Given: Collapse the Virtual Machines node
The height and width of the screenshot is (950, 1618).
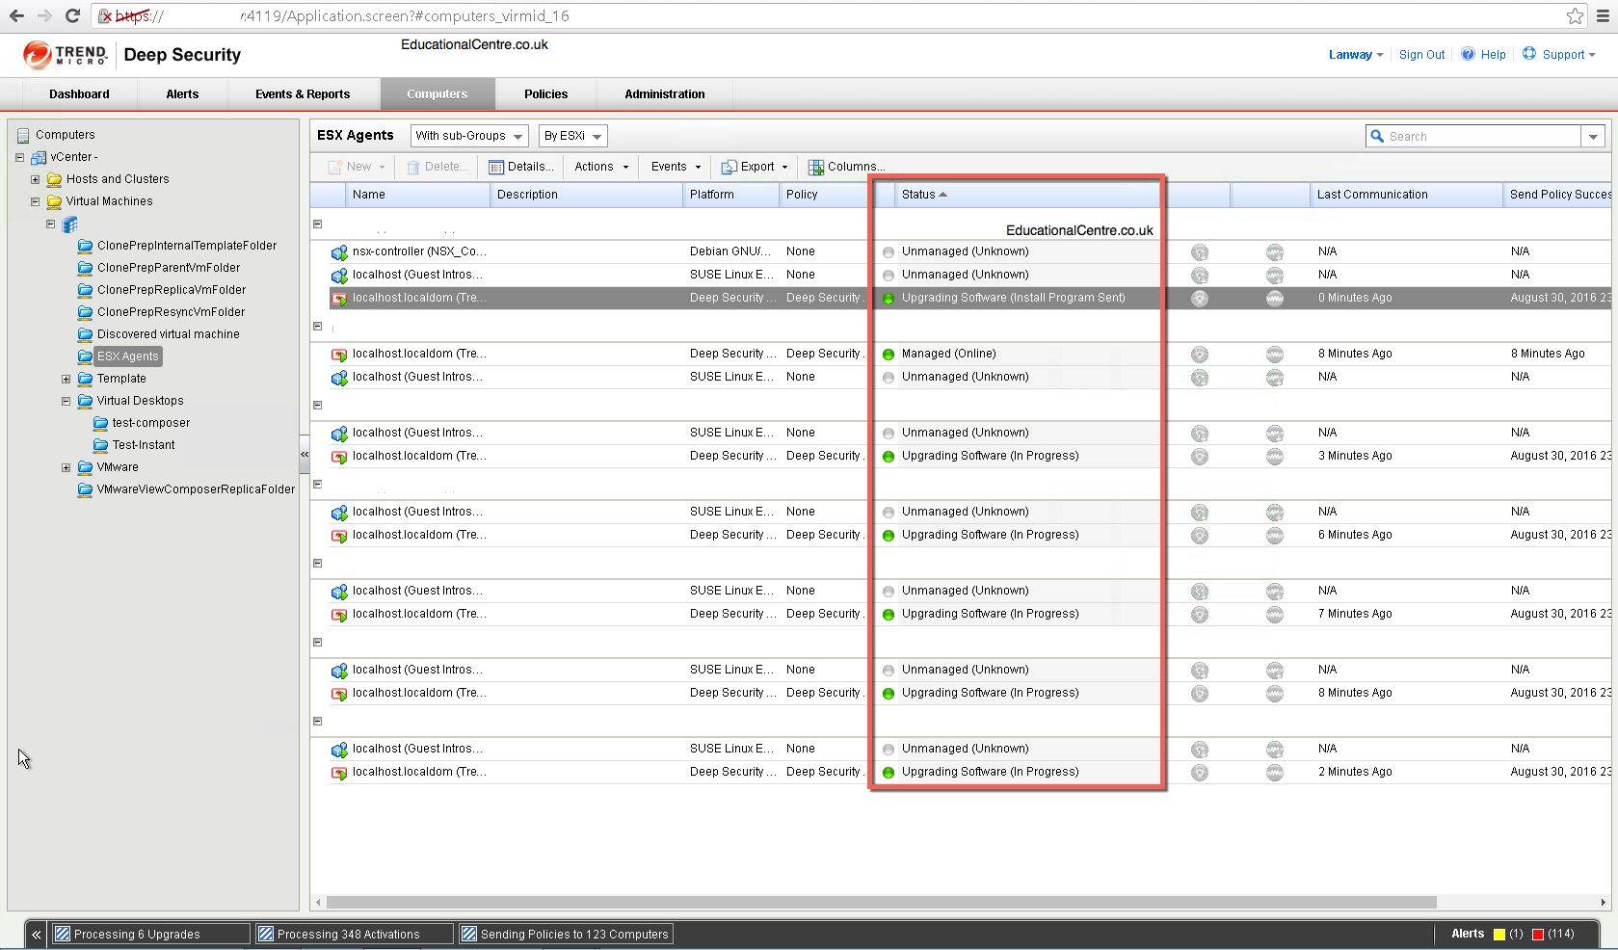Looking at the screenshot, I should (x=35, y=201).
